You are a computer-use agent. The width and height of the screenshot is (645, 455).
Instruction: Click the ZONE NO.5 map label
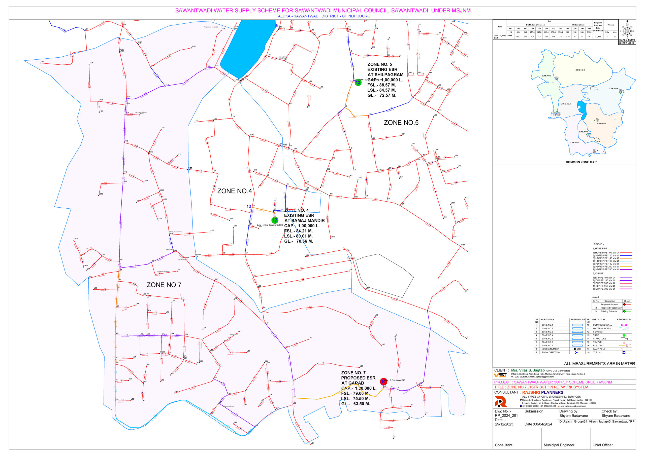click(x=401, y=123)
